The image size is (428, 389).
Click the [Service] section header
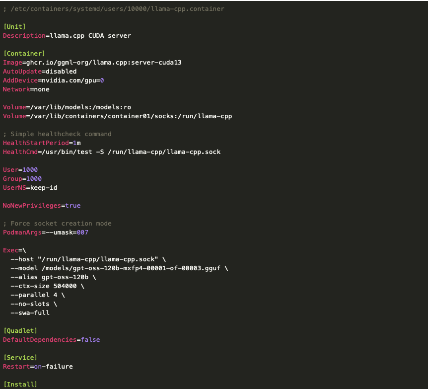pyautogui.click(x=20, y=358)
